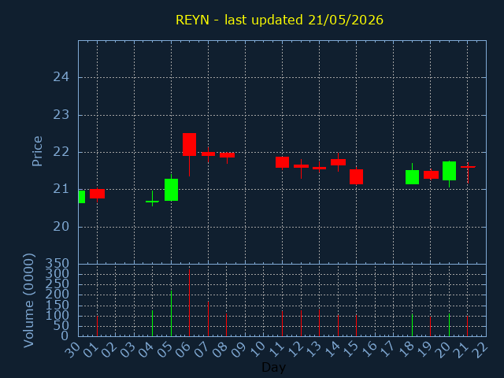
Task: Click the green candlestick on day 30
Action: tap(82, 197)
